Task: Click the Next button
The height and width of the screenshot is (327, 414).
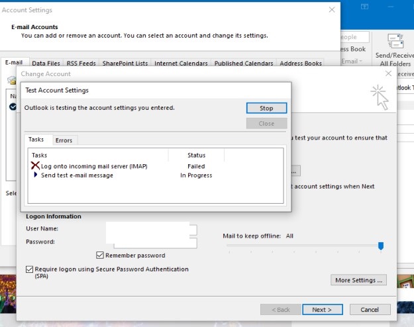Action: pos(322,309)
